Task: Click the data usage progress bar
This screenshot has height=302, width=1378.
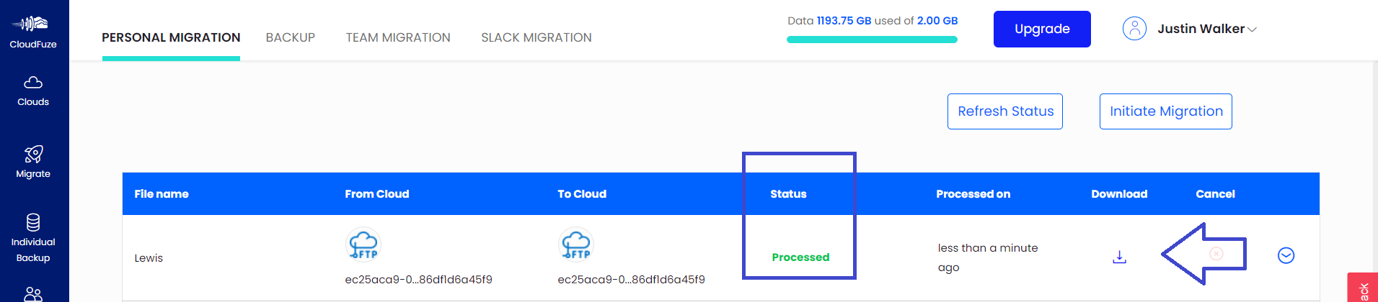Action: click(x=872, y=40)
